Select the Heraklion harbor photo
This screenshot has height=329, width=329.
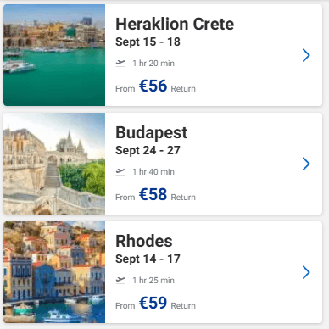click(54, 55)
